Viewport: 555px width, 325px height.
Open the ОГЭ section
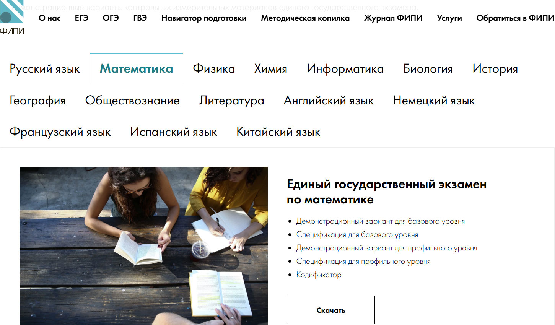coord(111,18)
